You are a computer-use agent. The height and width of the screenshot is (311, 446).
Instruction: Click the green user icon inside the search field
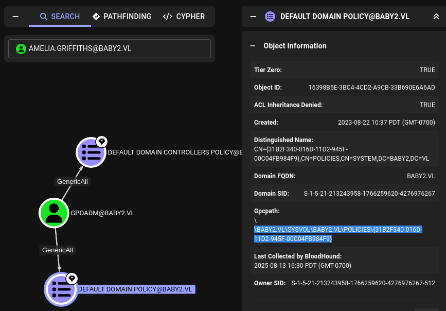[21, 48]
